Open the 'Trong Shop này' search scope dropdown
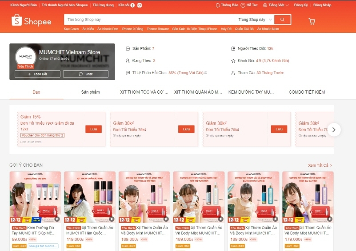The image size is (356, 251). click(x=254, y=20)
